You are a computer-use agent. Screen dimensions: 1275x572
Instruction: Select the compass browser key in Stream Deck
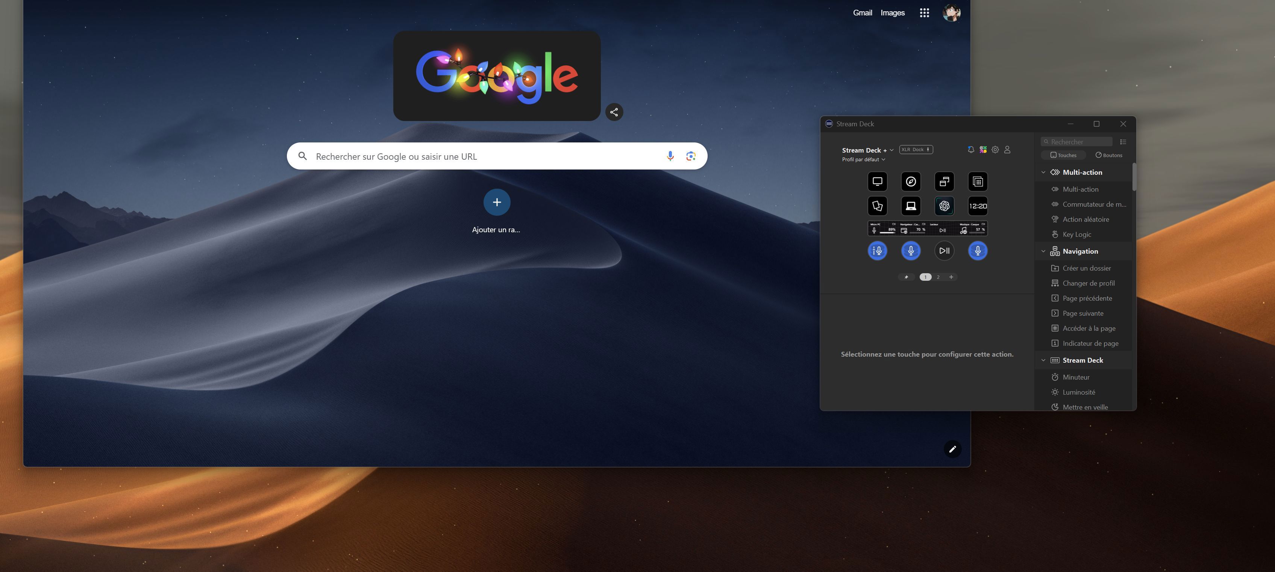pyautogui.click(x=911, y=182)
